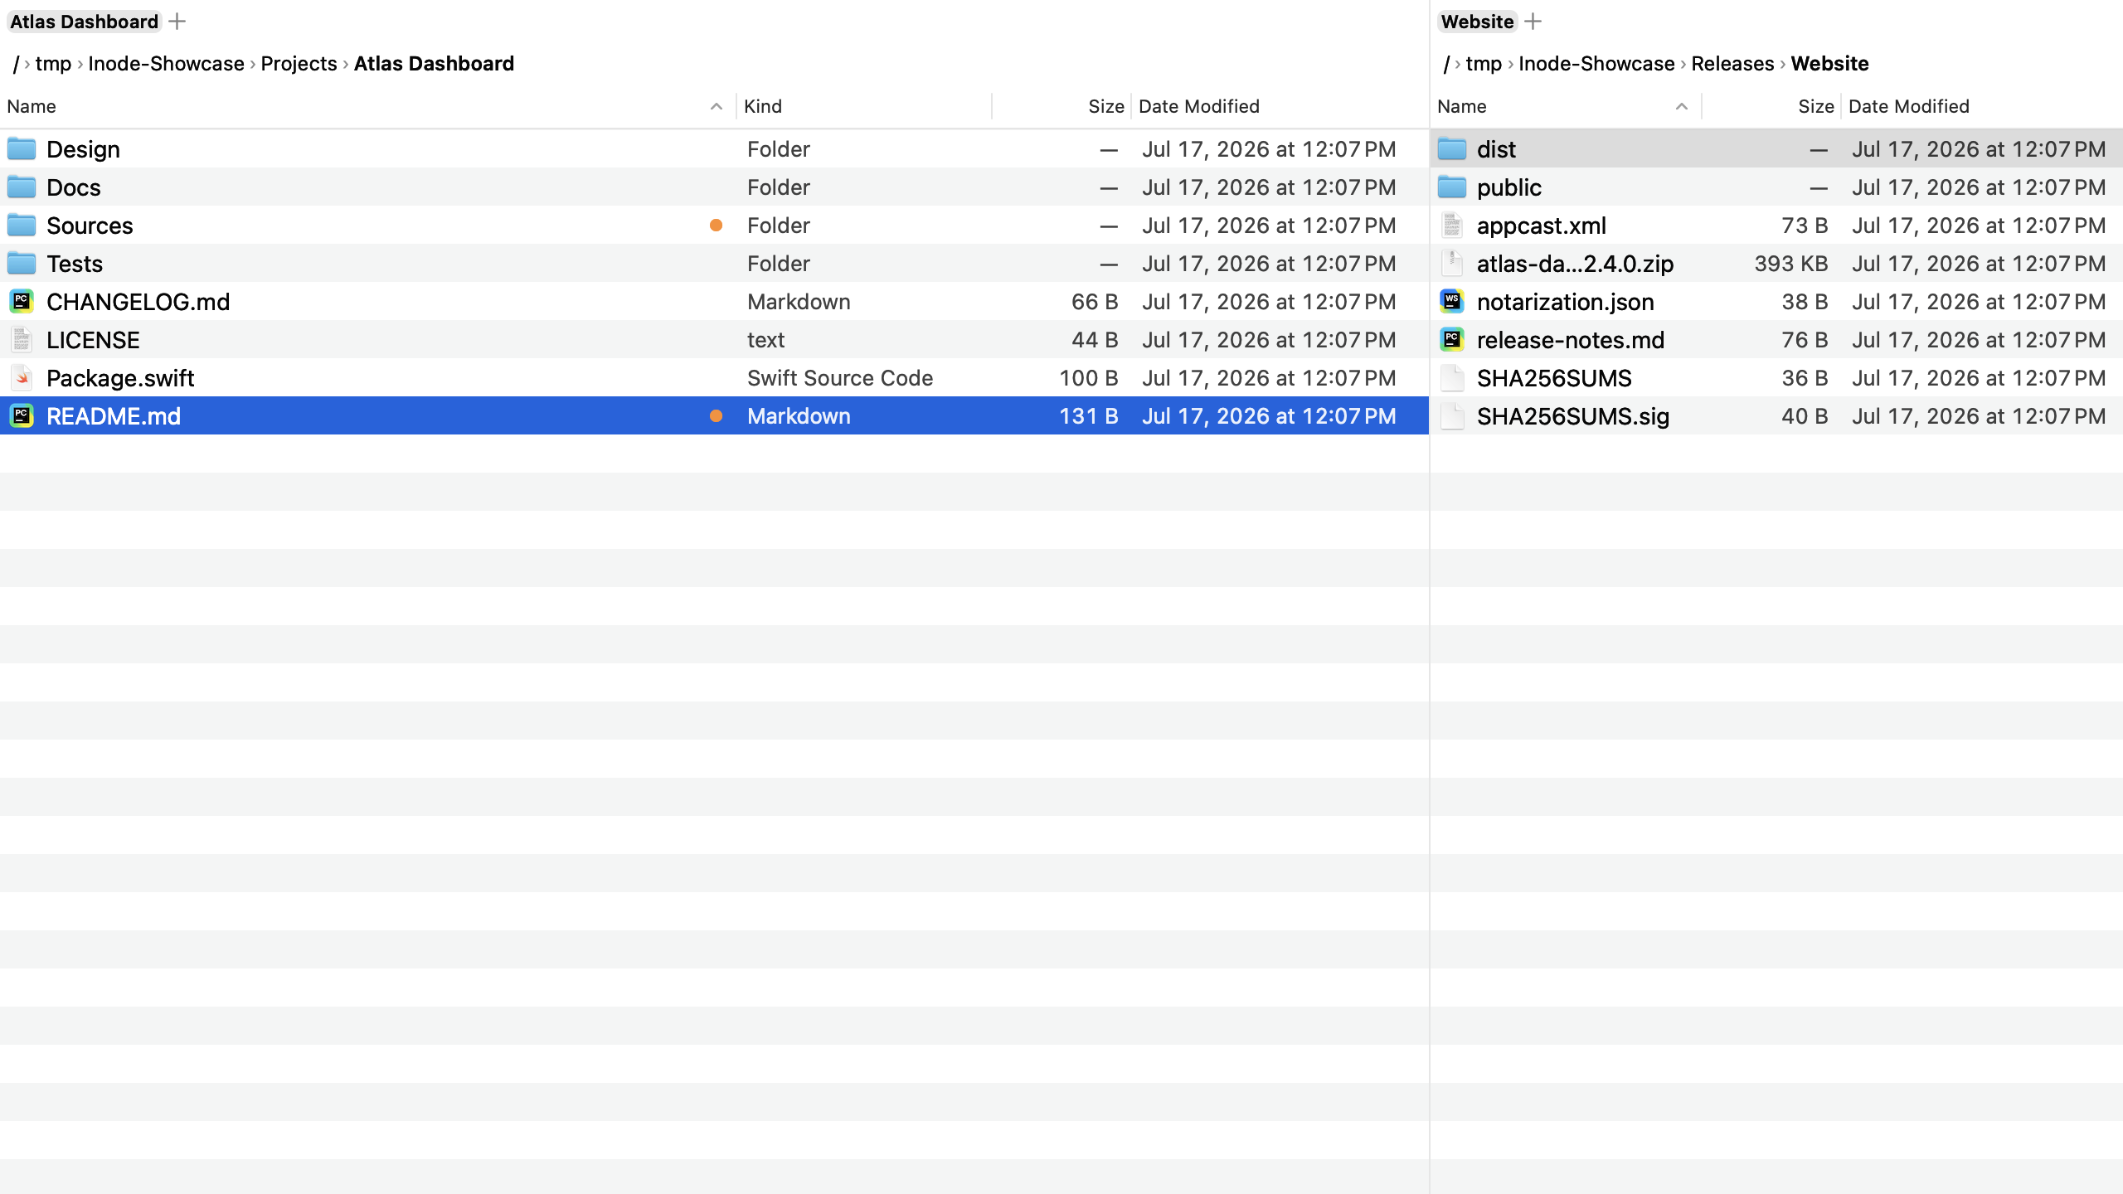
Task: Sort left pane by Size column
Action: [1105, 106]
